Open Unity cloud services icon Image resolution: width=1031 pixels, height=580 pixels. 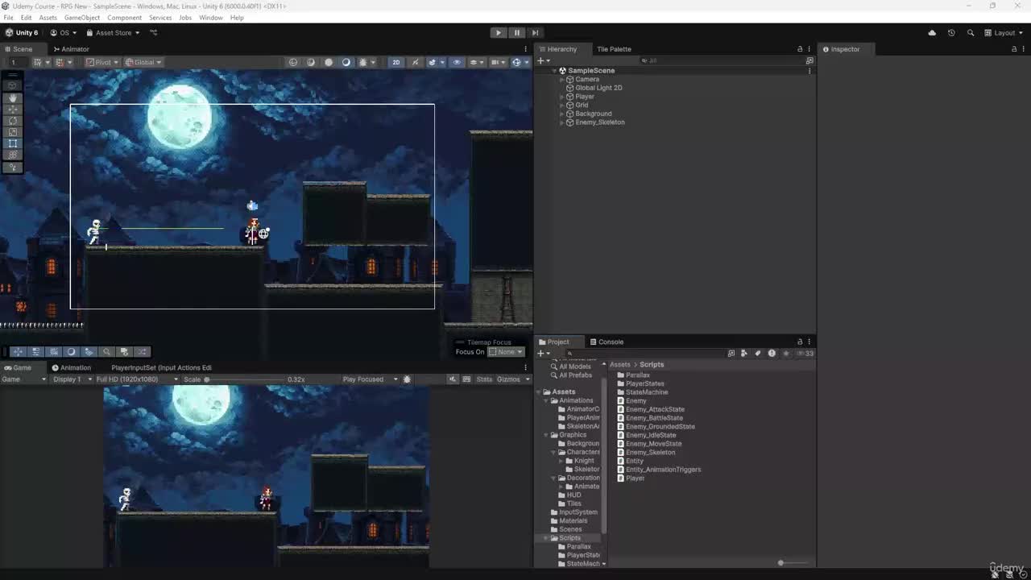[932, 33]
